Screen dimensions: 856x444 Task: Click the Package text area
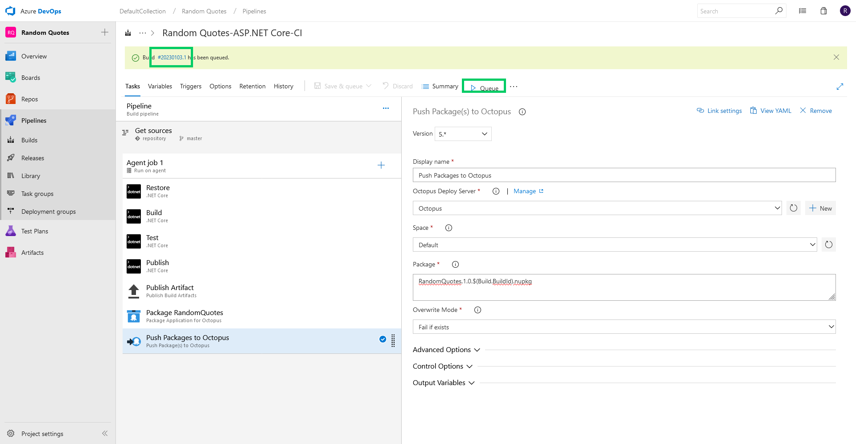[624, 287]
